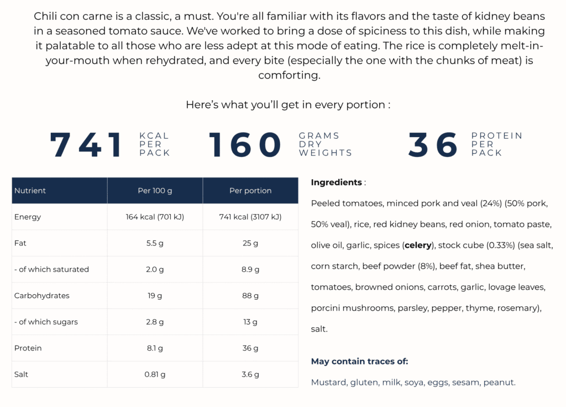Select the Energy row label
This screenshot has width=566, height=407.
click(28, 217)
